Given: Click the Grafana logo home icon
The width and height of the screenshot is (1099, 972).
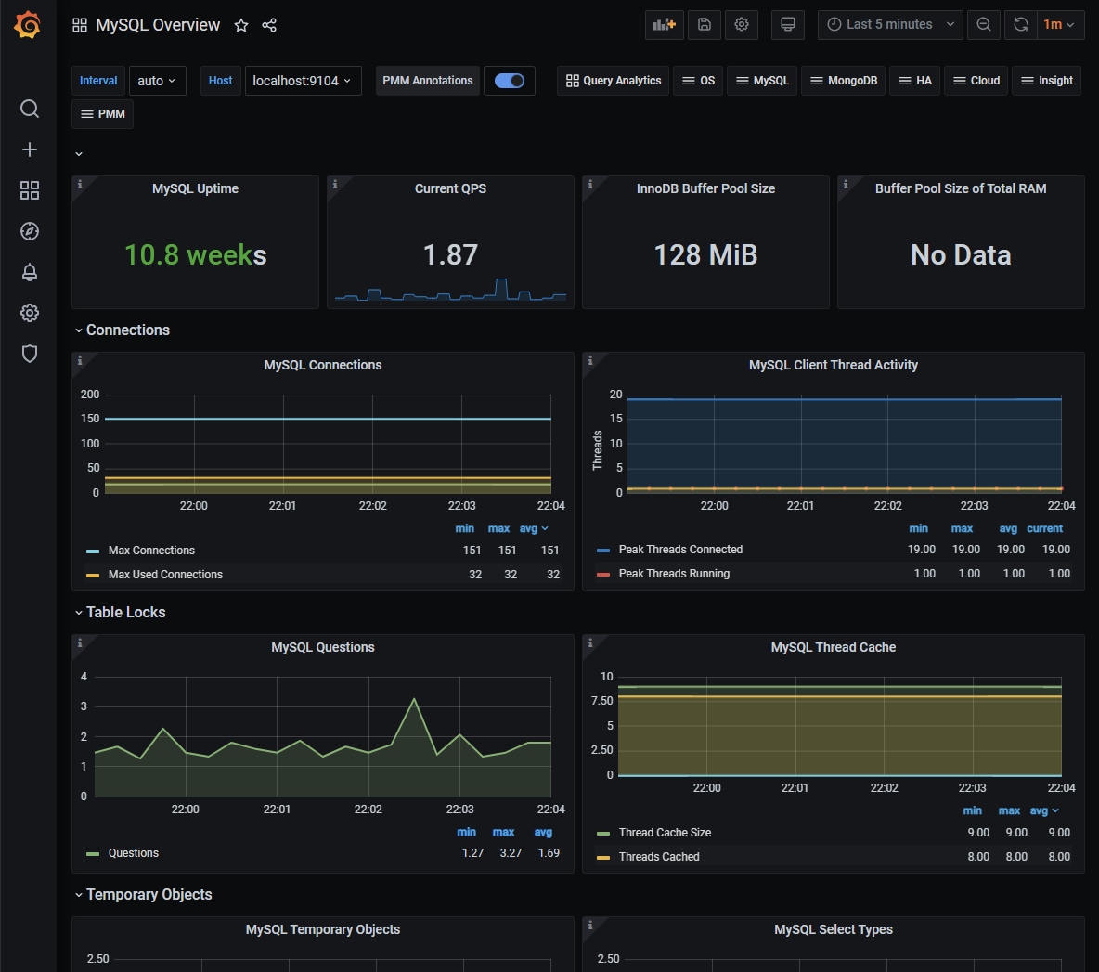Looking at the screenshot, I should 28,25.
